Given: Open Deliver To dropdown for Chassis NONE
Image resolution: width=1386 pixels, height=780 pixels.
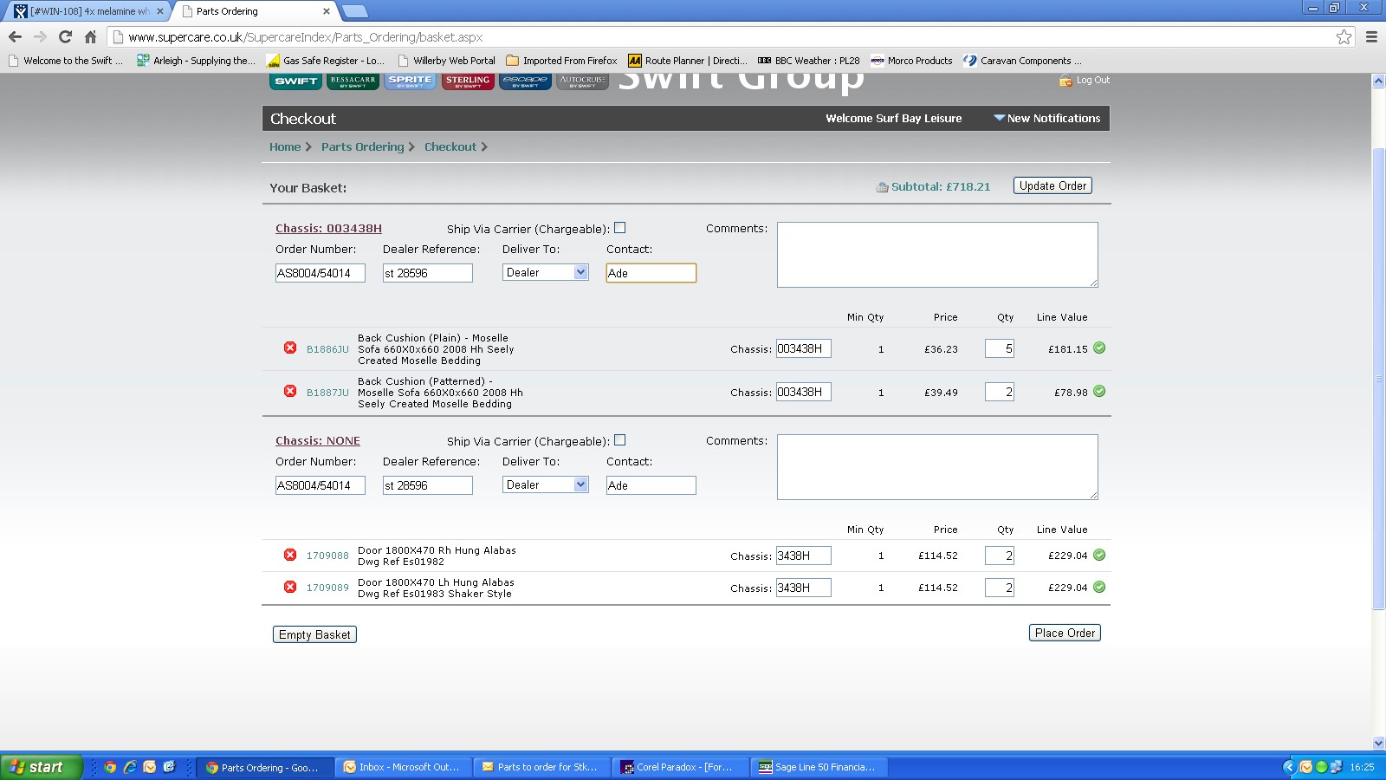Looking at the screenshot, I should [545, 485].
